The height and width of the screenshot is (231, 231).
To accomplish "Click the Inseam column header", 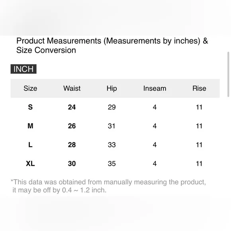I will tap(155, 88).
